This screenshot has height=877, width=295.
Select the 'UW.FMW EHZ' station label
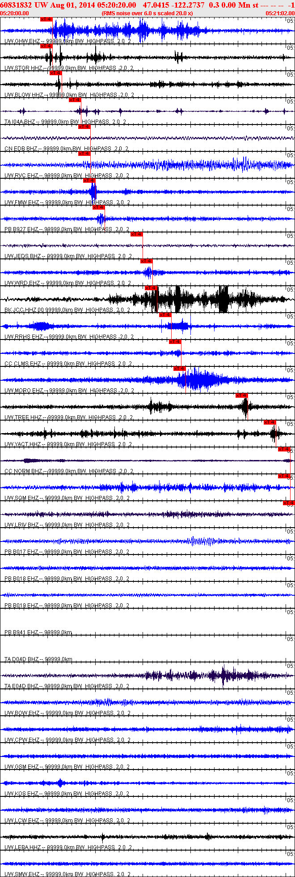(22, 202)
